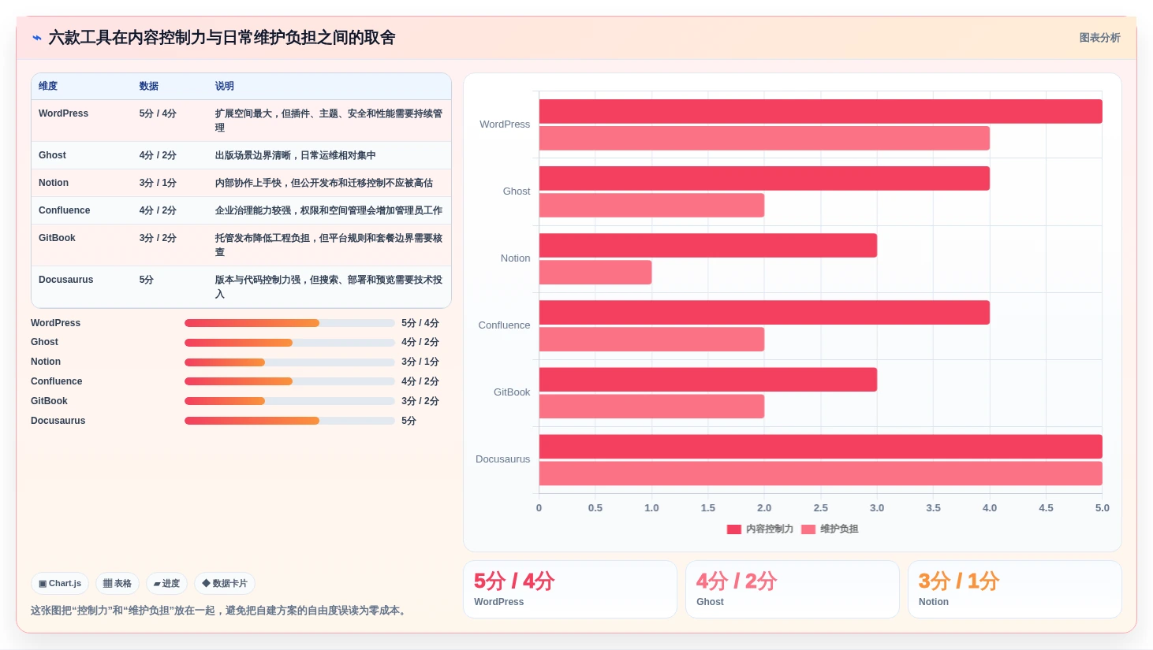
Task: Click the Confluence chart axis label
Action: tap(504, 325)
